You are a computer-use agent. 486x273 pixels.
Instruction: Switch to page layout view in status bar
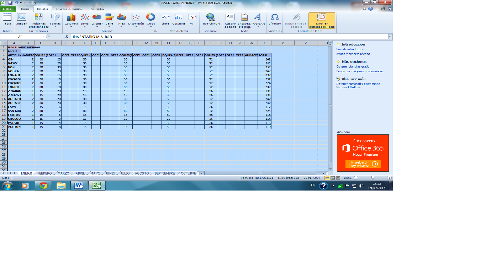(x=333, y=178)
